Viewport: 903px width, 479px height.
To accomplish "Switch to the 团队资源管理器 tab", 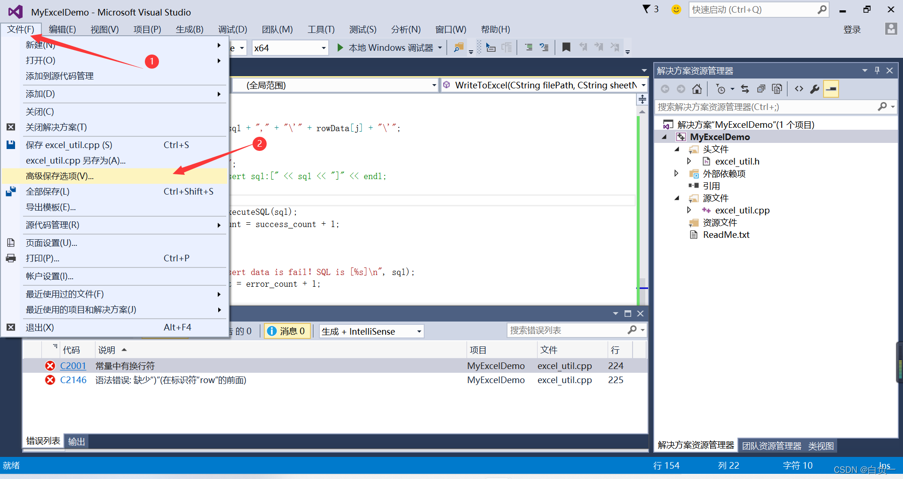I will tap(771, 445).
